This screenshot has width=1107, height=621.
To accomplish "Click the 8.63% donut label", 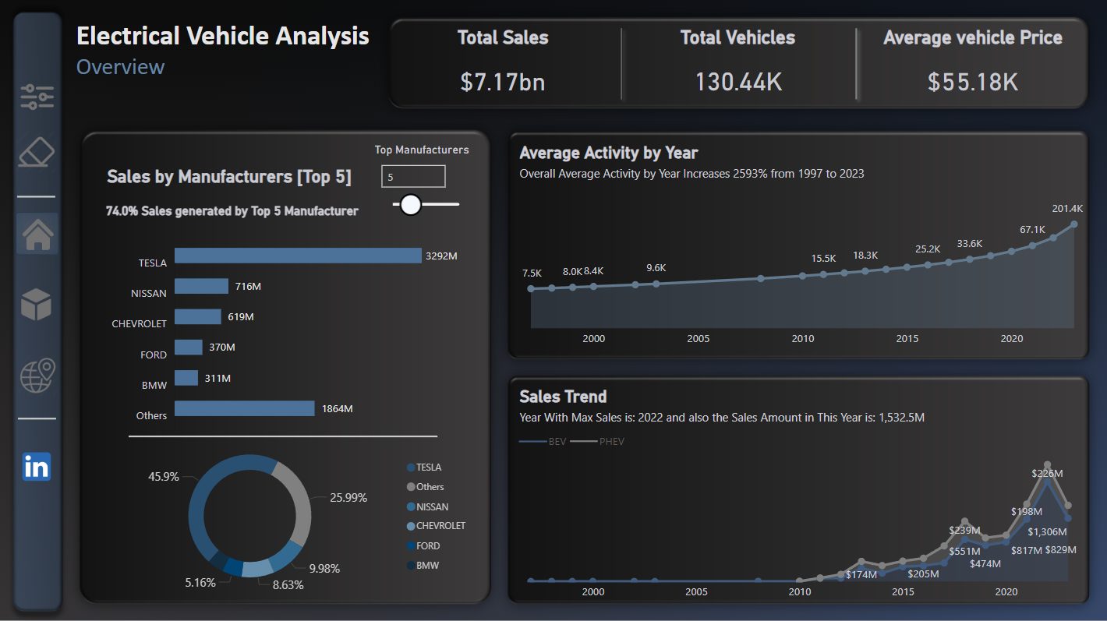I will tap(288, 585).
